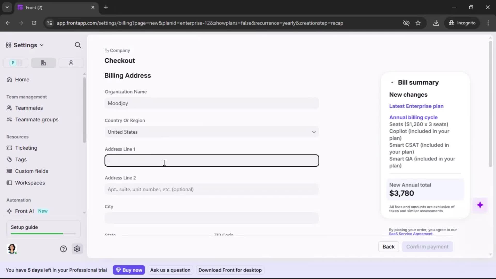
Task: Collapse the Bill summary section
Action: (x=392, y=82)
